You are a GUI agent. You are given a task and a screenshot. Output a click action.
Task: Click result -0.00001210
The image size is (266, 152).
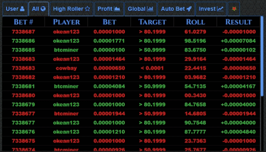point(239,77)
